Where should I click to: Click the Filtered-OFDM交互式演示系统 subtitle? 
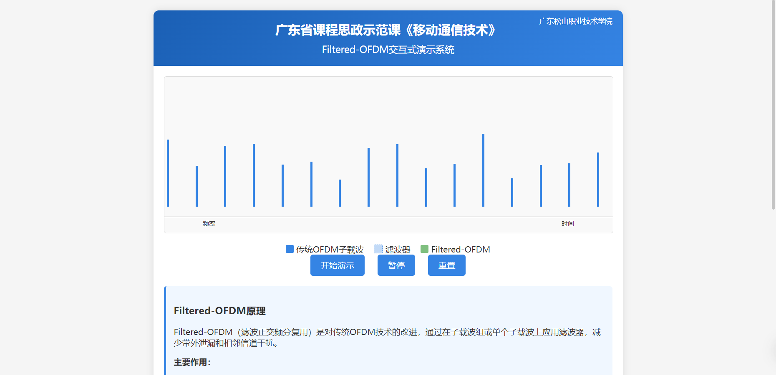pyautogui.click(x=388, y=50)
